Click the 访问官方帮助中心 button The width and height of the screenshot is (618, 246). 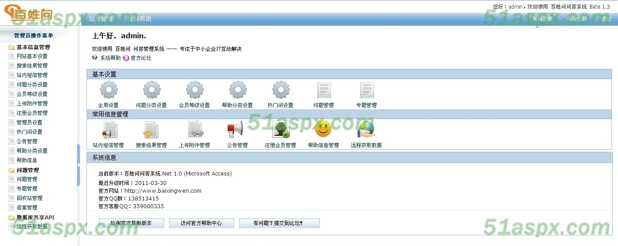(201, 223)
